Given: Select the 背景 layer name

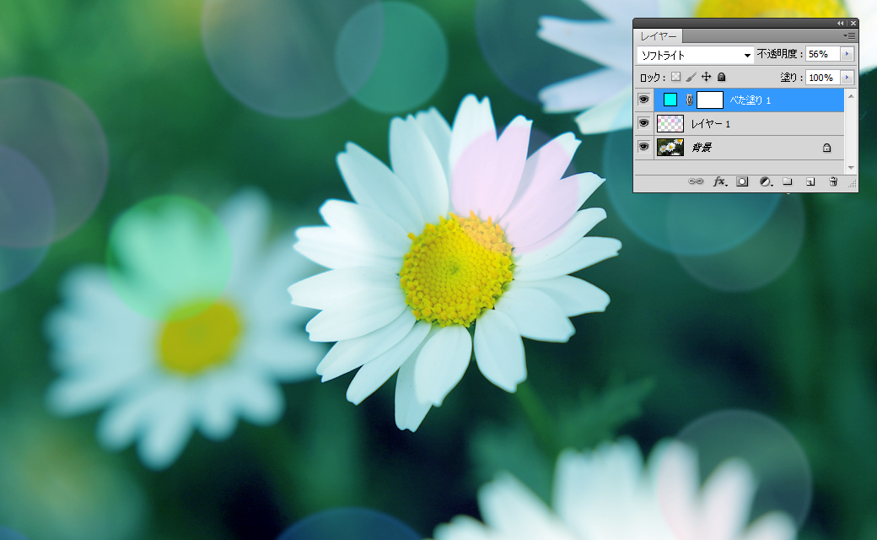Looking at the screenshot, I should (702, 147).
